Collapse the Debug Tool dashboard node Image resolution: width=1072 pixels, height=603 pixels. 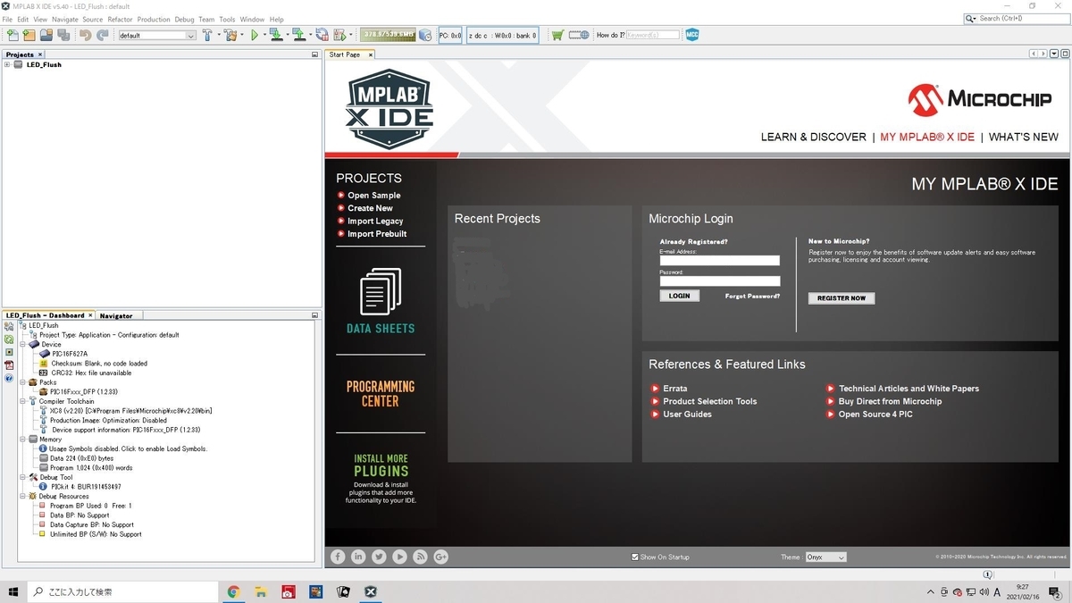coord(23,477)
